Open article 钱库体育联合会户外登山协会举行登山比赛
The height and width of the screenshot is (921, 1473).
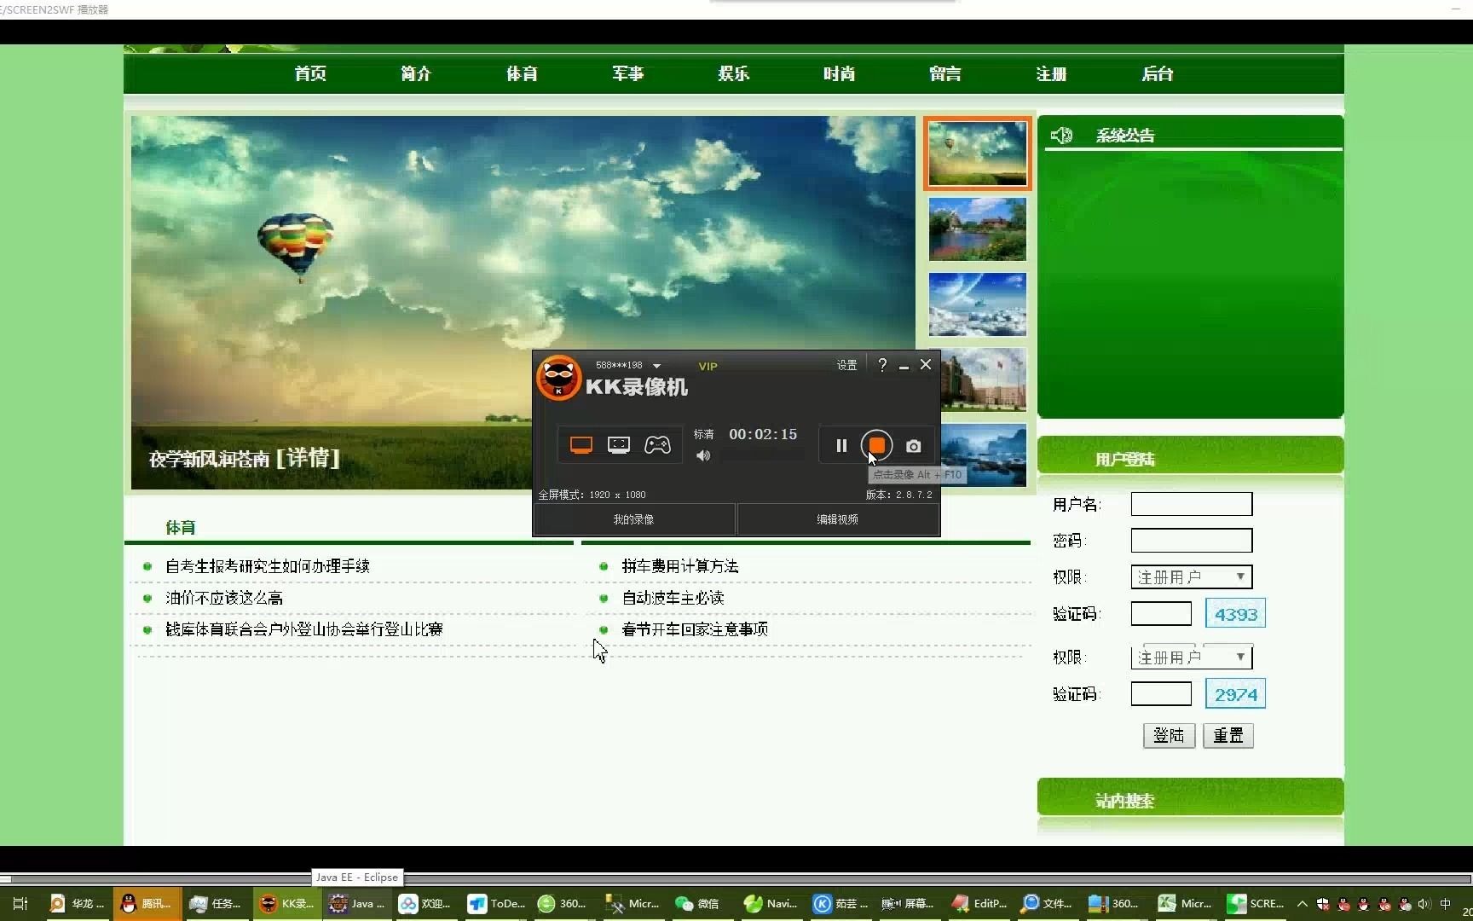[304, 629]
